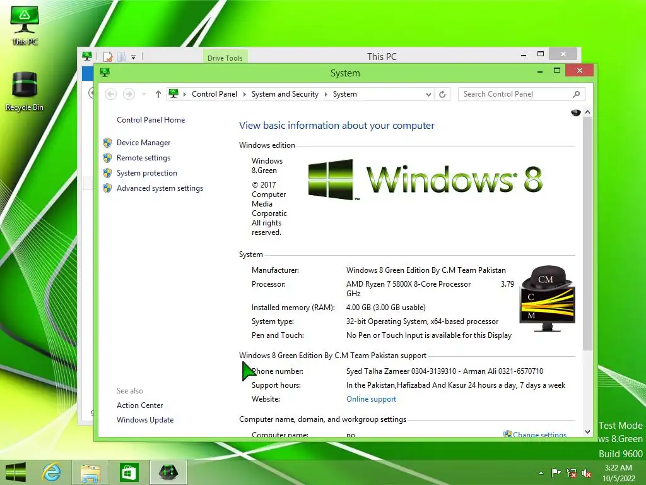Click the Forward navigation arrow in System window
This screenshot has height=485, width=646.
tap(129, 94)
